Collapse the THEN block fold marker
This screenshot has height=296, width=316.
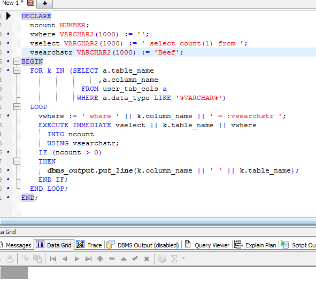coord(17,161)
